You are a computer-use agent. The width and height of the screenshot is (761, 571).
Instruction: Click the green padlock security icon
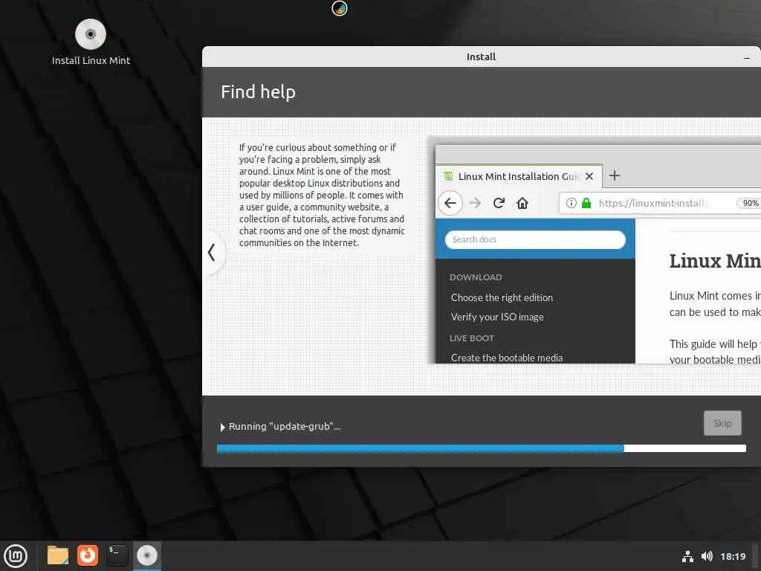pos(586,203)
